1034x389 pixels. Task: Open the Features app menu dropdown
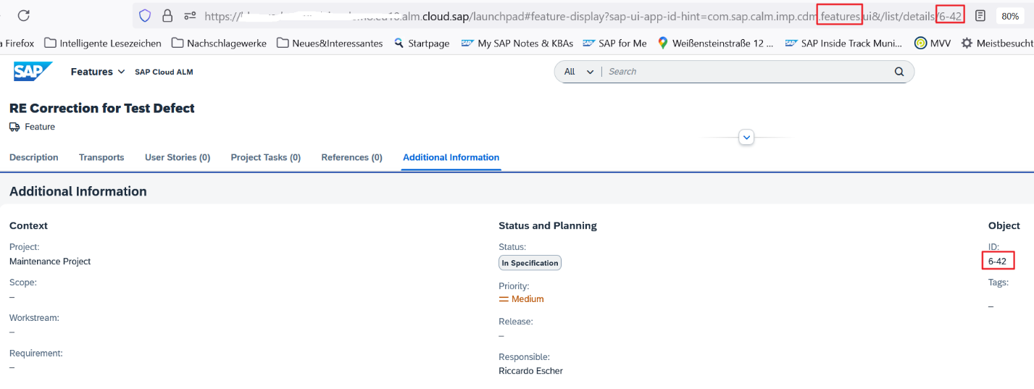(98, 72)
